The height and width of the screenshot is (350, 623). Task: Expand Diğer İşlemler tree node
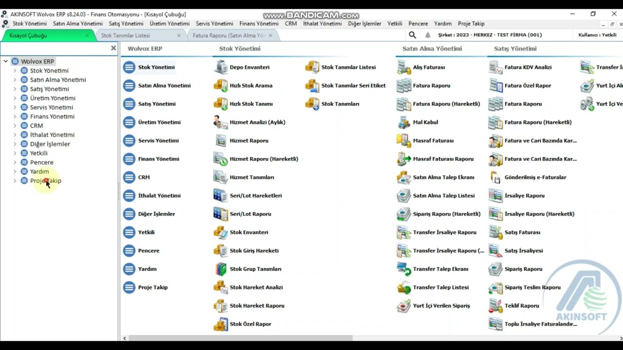[x=15, y=144]
